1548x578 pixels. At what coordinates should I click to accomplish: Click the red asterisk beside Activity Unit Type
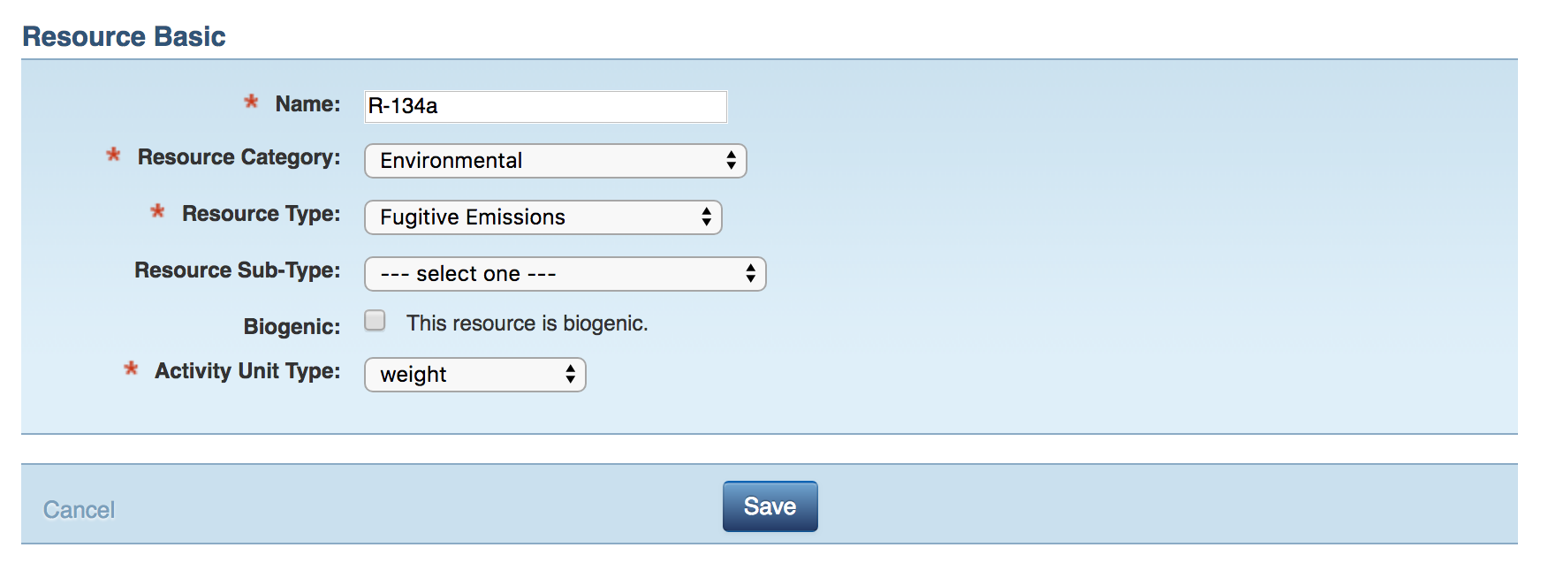point(131,369)
